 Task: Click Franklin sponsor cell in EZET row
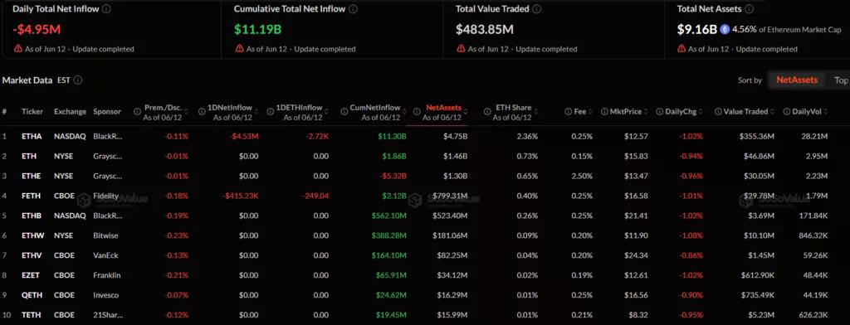click(x=107, y=275)
